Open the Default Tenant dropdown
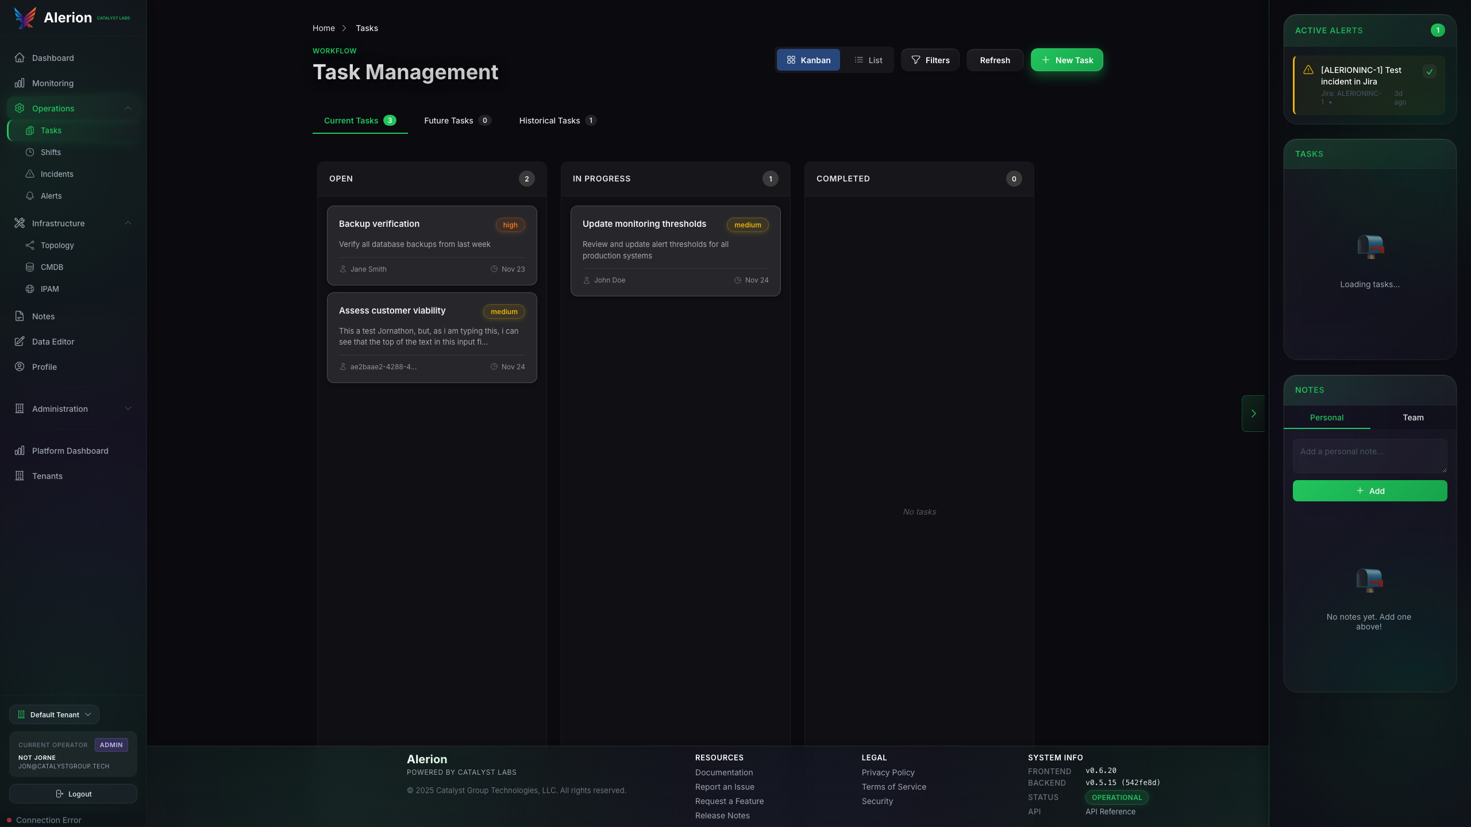Viewport: 1471px width, 827px height. click(54, 714)
